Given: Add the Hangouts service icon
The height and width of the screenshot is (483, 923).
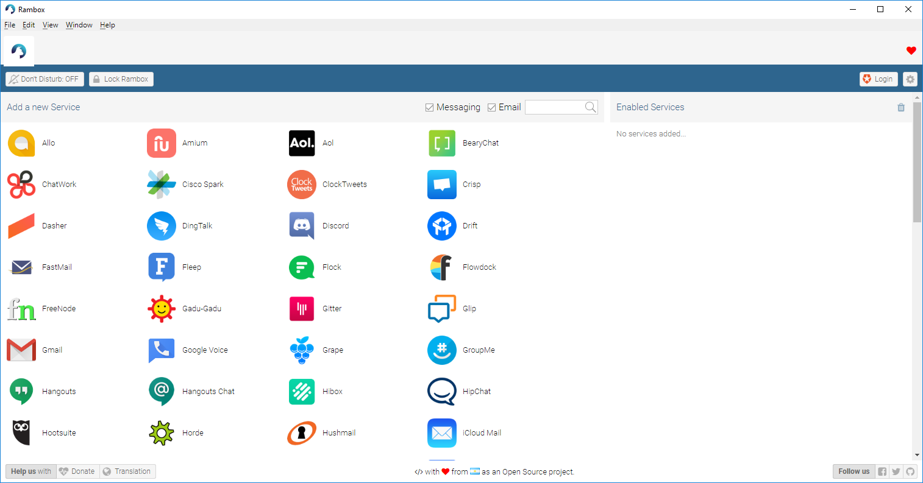Looking at the screenshot, I should click(21, 392).
